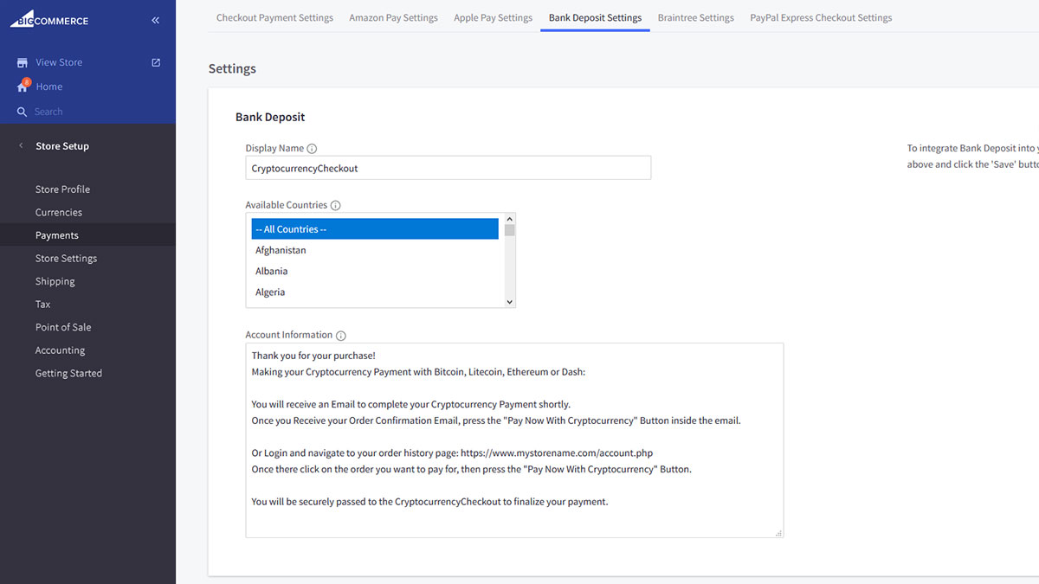Click the BigCommerce logo
This screenshot has width=1039, height=584.
click(x=49, y=19)
